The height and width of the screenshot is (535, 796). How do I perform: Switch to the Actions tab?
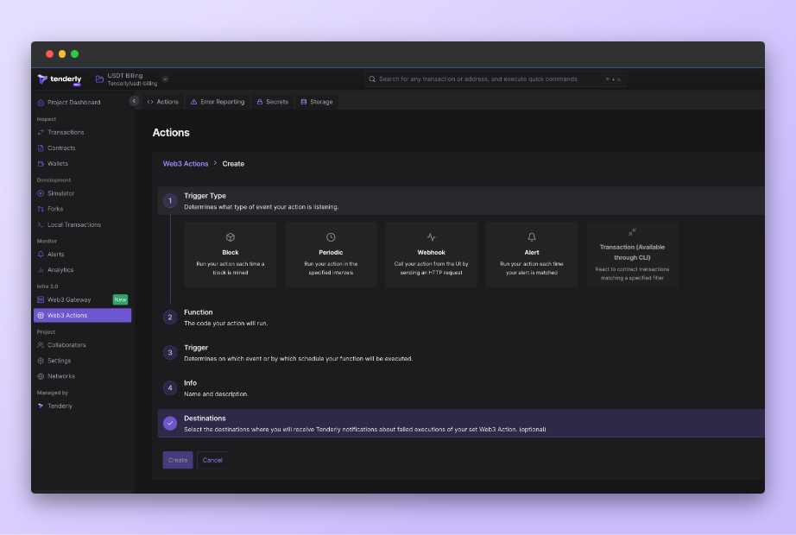tap(163, 102)
